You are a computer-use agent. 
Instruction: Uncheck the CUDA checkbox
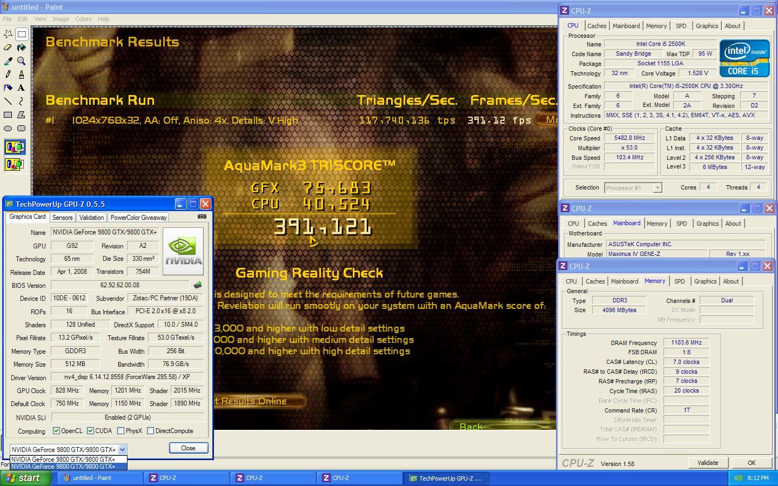[90, 431]
